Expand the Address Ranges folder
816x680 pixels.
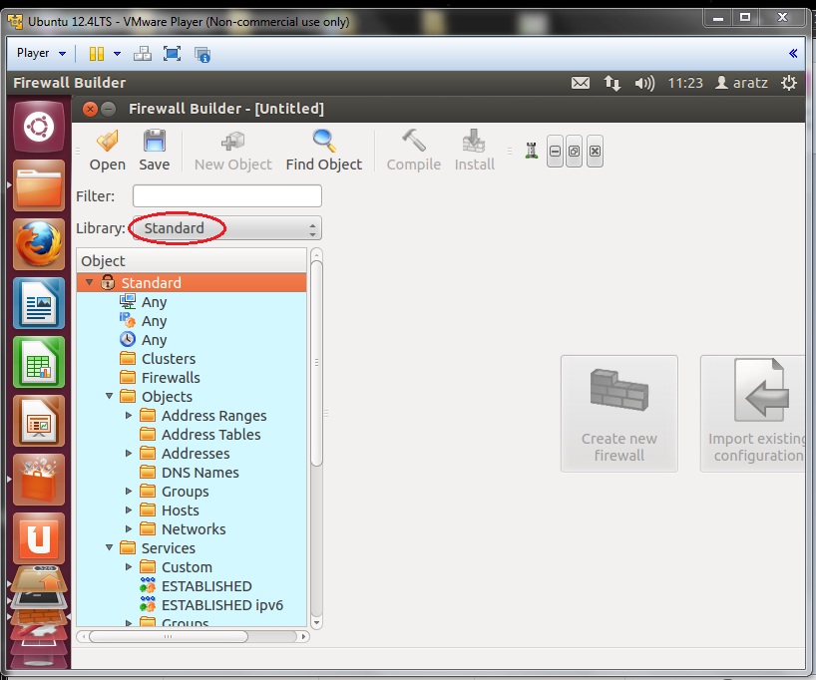[x=129, y=415]
